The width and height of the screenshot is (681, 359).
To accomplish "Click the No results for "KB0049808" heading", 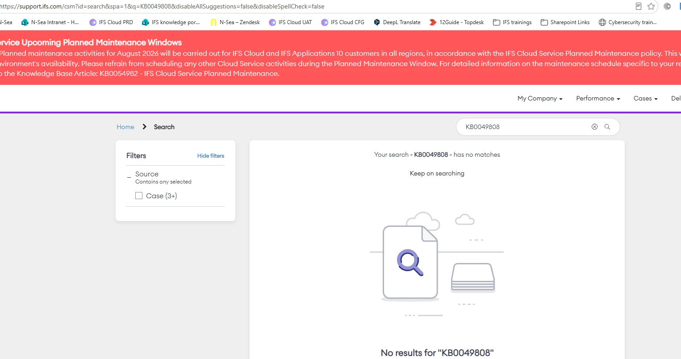I will [x=437, y=353].
